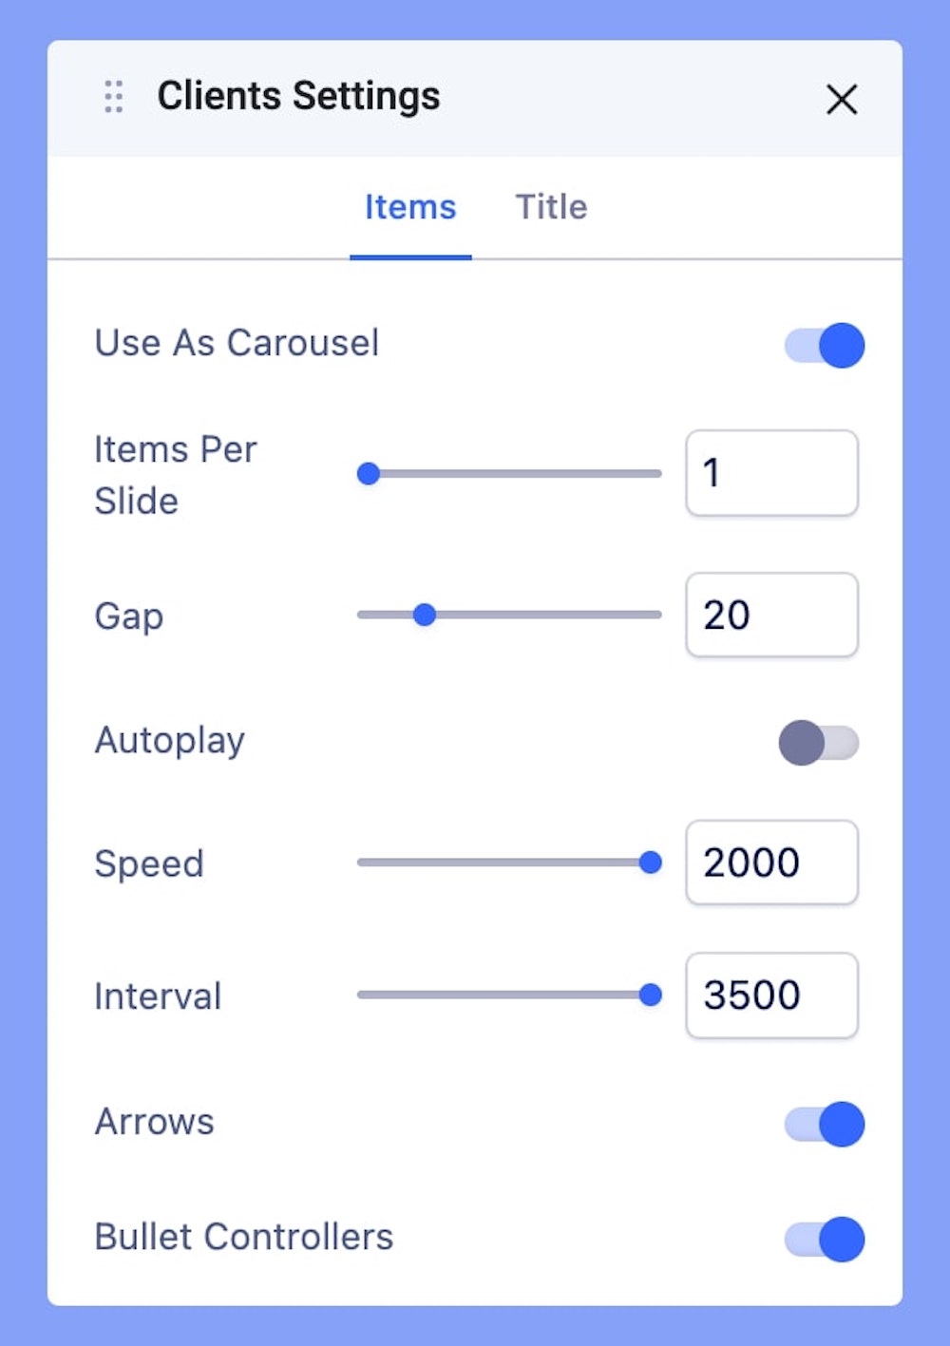Image resolution: width=950 pixels, height=1346 pixels.
Task: Select the Speed input showing 2000
Action: pos(771,863)
